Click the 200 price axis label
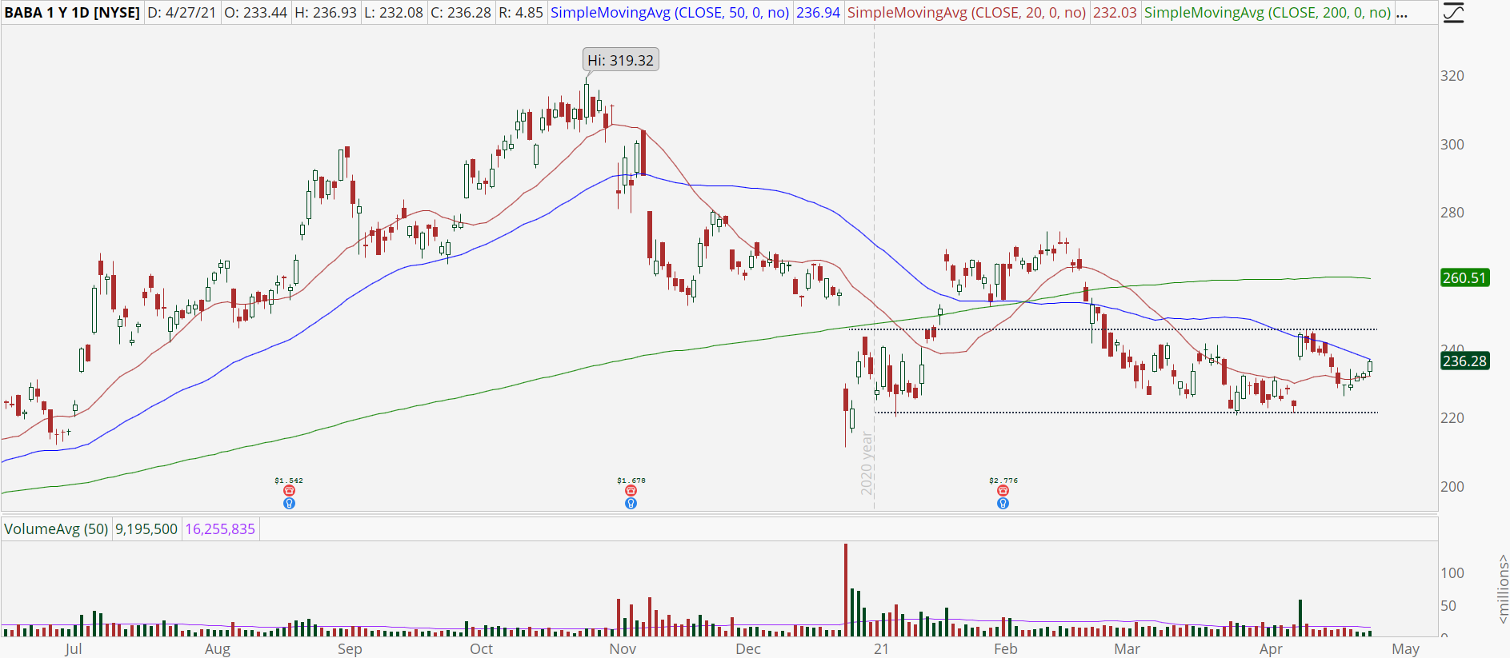This screenshot has height=658, width=1510. coord(1452,487)
